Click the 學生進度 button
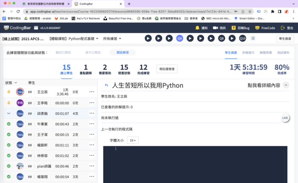The height and width of the screenshot is (183, 298). [x=284, y=39]
